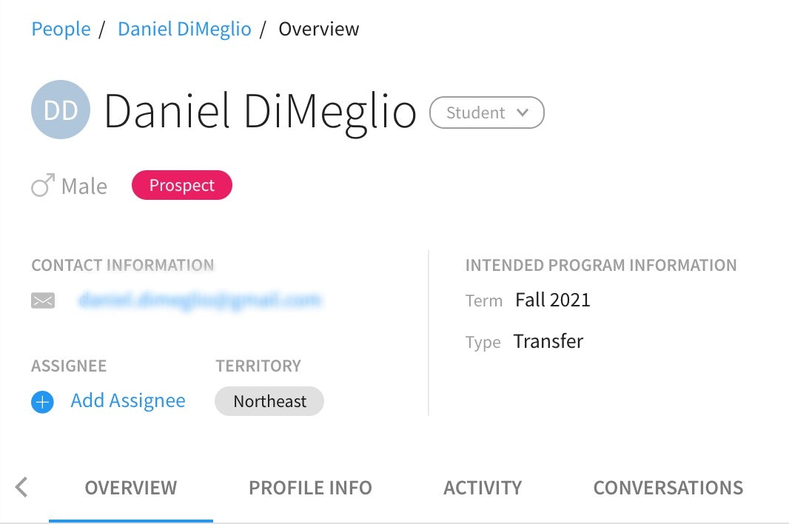Click the Fall 2021 term value

(551, 300)
